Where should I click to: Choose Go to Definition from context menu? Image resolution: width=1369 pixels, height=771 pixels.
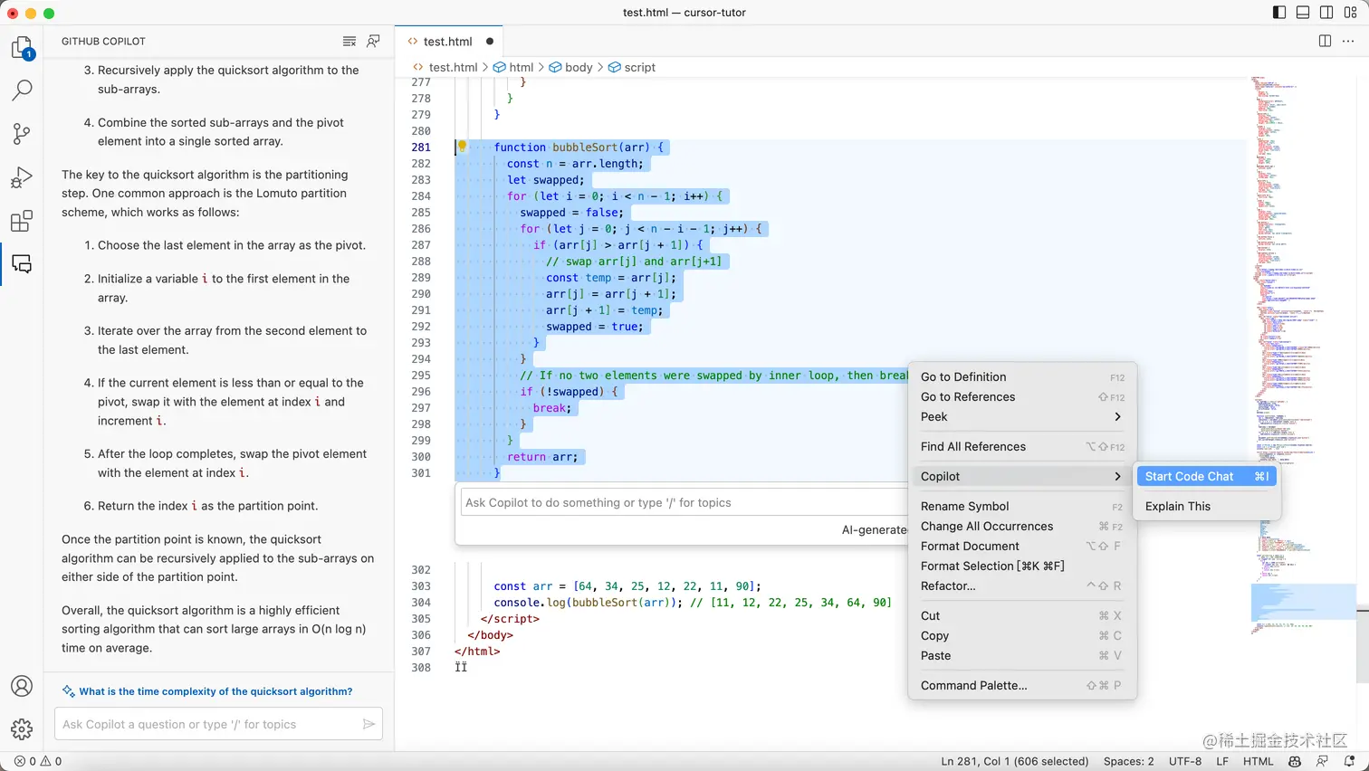1022,377
